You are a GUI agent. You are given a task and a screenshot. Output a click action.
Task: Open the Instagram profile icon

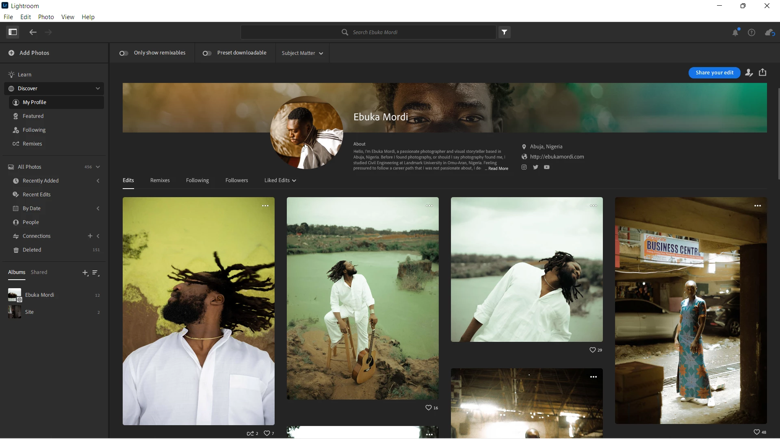tap(524, 167)
